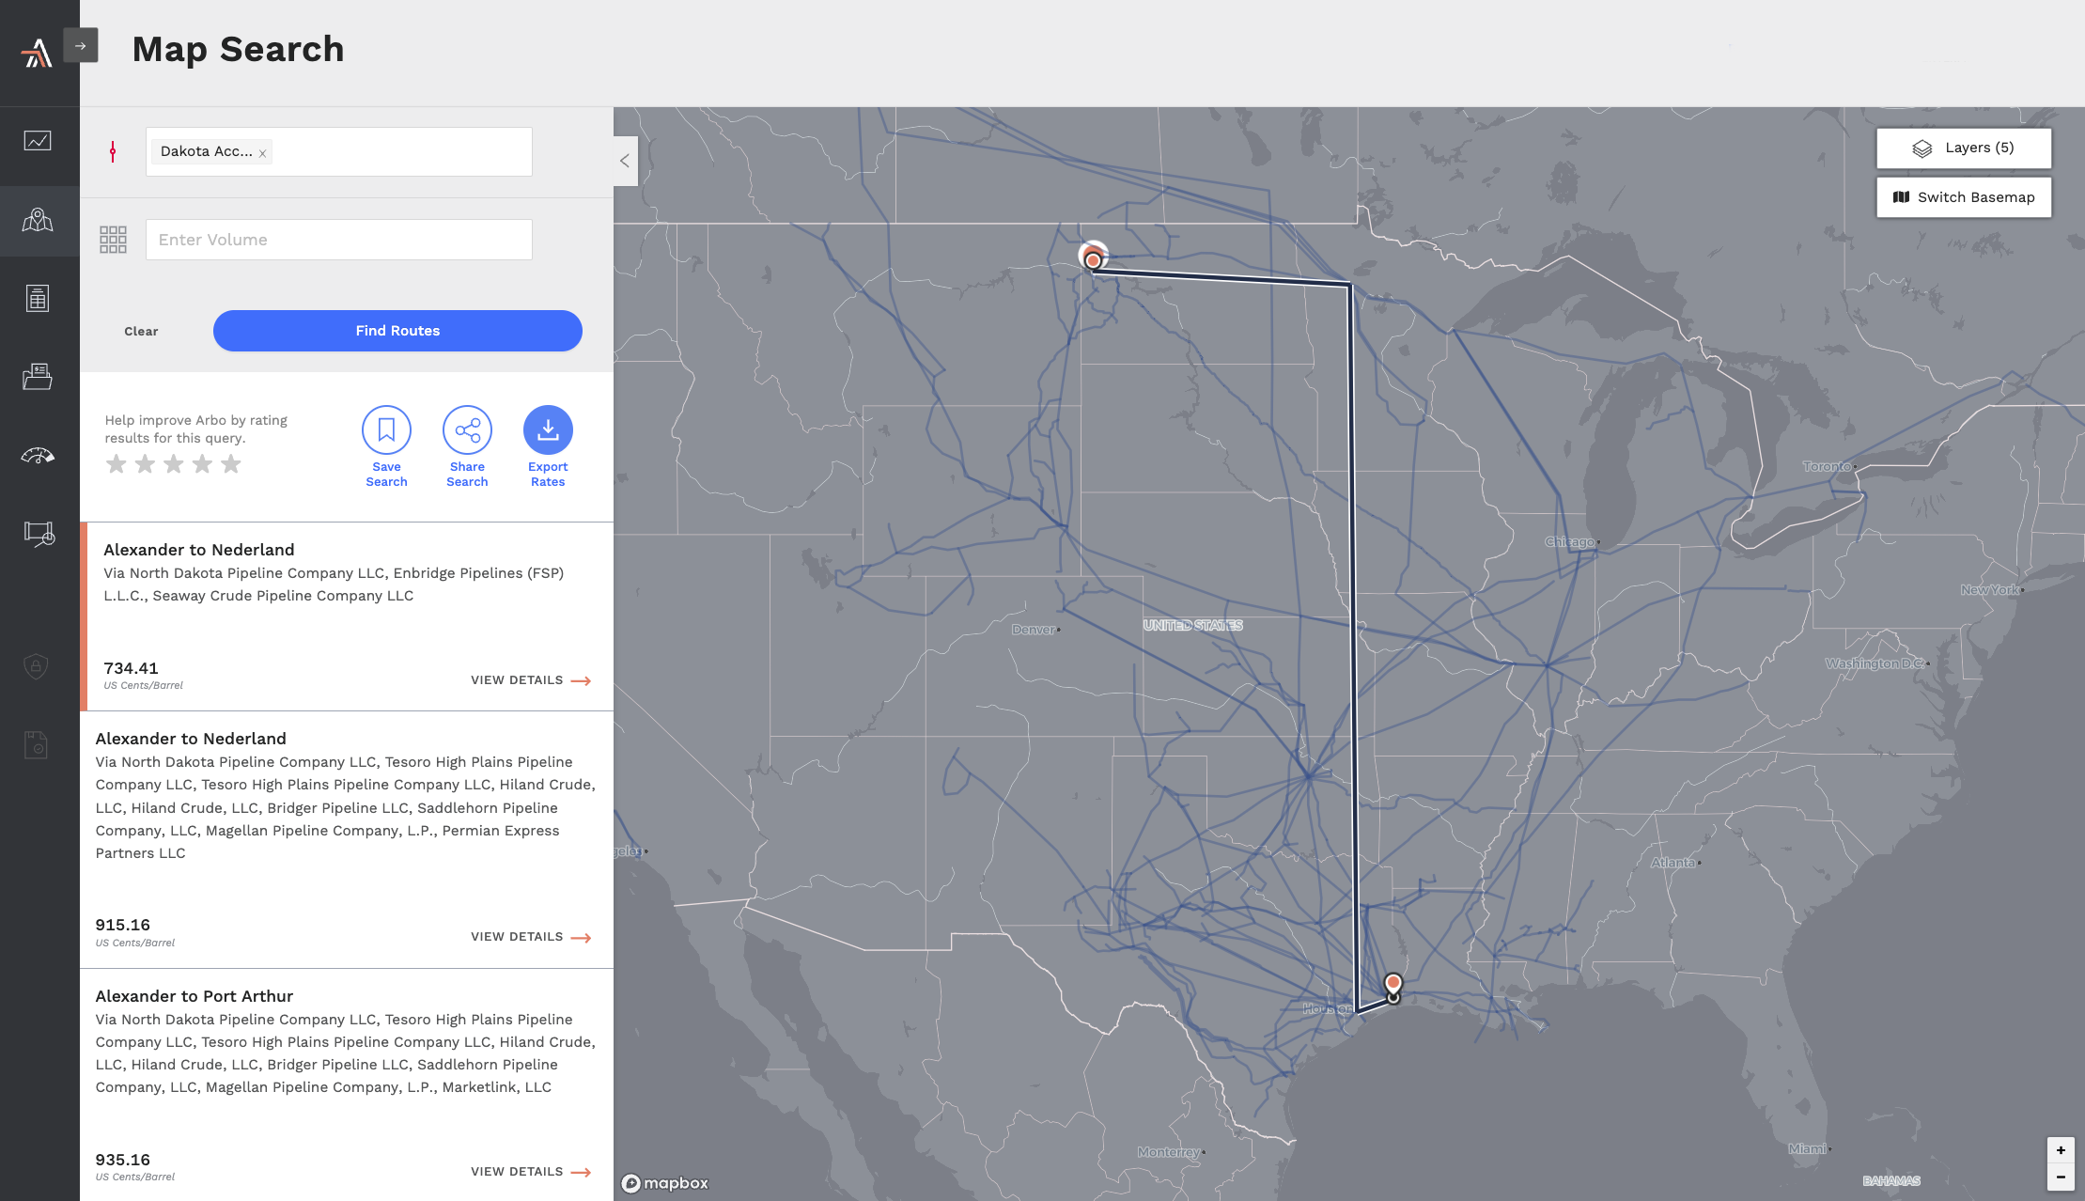Click Clear to reset search filters
Viewport: 2085px width, 1201px height.
(142, 331)
